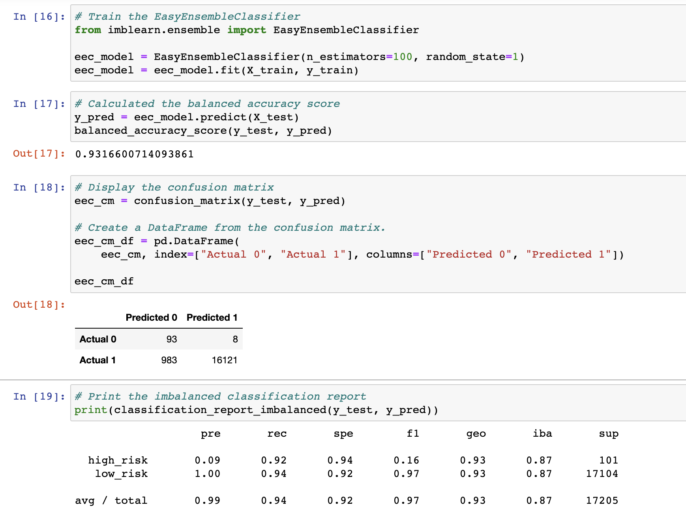The image size is (686, 516).
Task: Click the Actual 0 row label
Action: 98,339
